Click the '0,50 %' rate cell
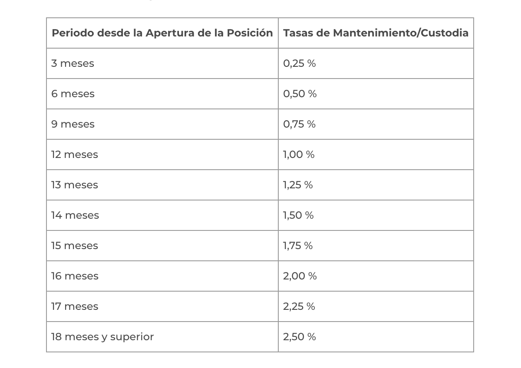Screen dimensions: 521x368 coord(300,94)
